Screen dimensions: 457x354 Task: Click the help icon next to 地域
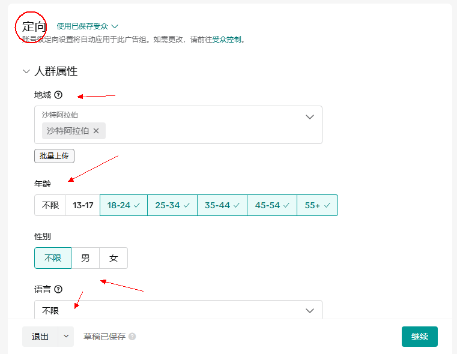point(58,95)
